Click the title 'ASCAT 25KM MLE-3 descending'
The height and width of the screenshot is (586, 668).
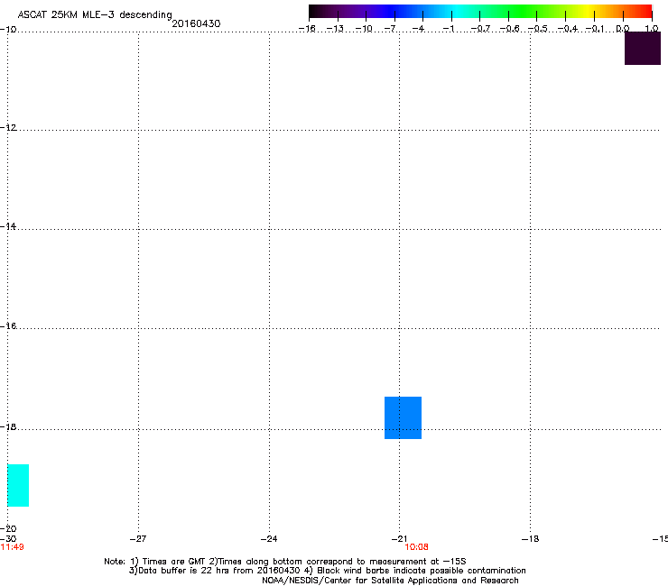[x=95, y=14]
